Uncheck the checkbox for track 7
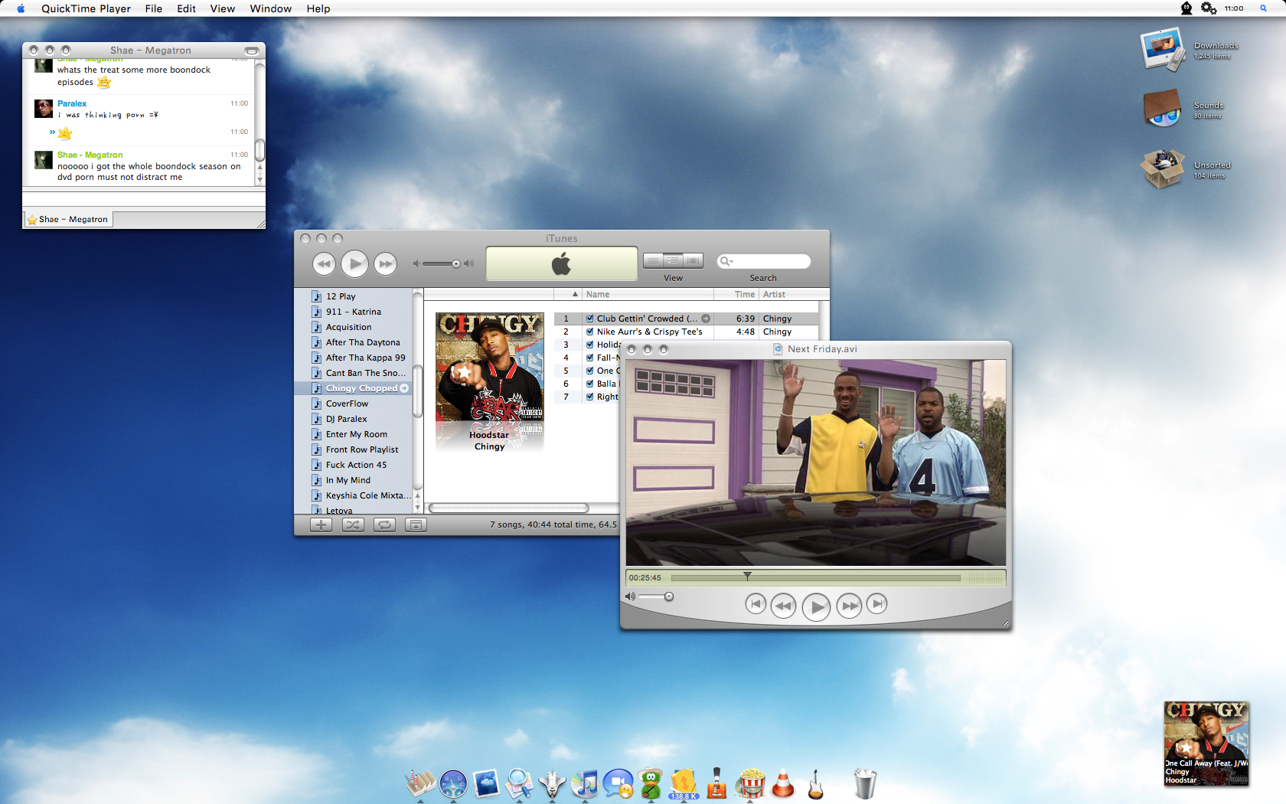 click(590, 397)
